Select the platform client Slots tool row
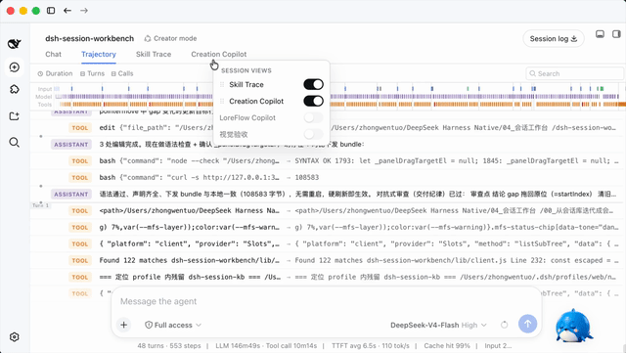626x353 pixels. pos(328,244)
